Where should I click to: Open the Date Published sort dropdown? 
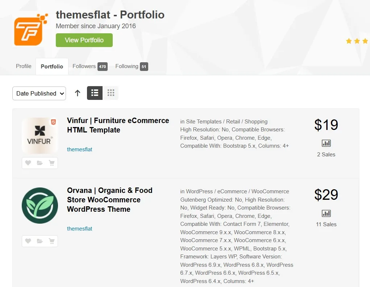[x=39, y=93]
